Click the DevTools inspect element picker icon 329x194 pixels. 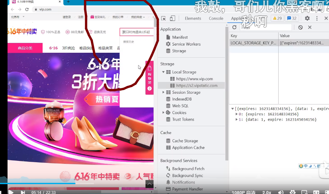coord(163,18)
